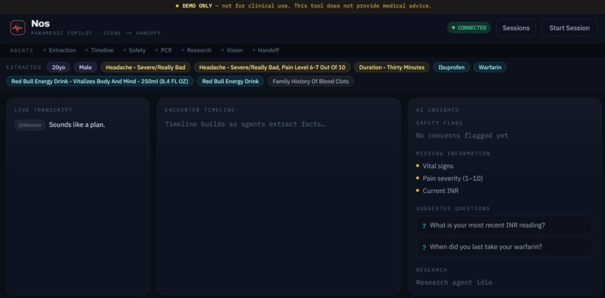605x298 pixels.
Task: Click the 'Duration - Thirty Minutes' tag
Action: 392,67
